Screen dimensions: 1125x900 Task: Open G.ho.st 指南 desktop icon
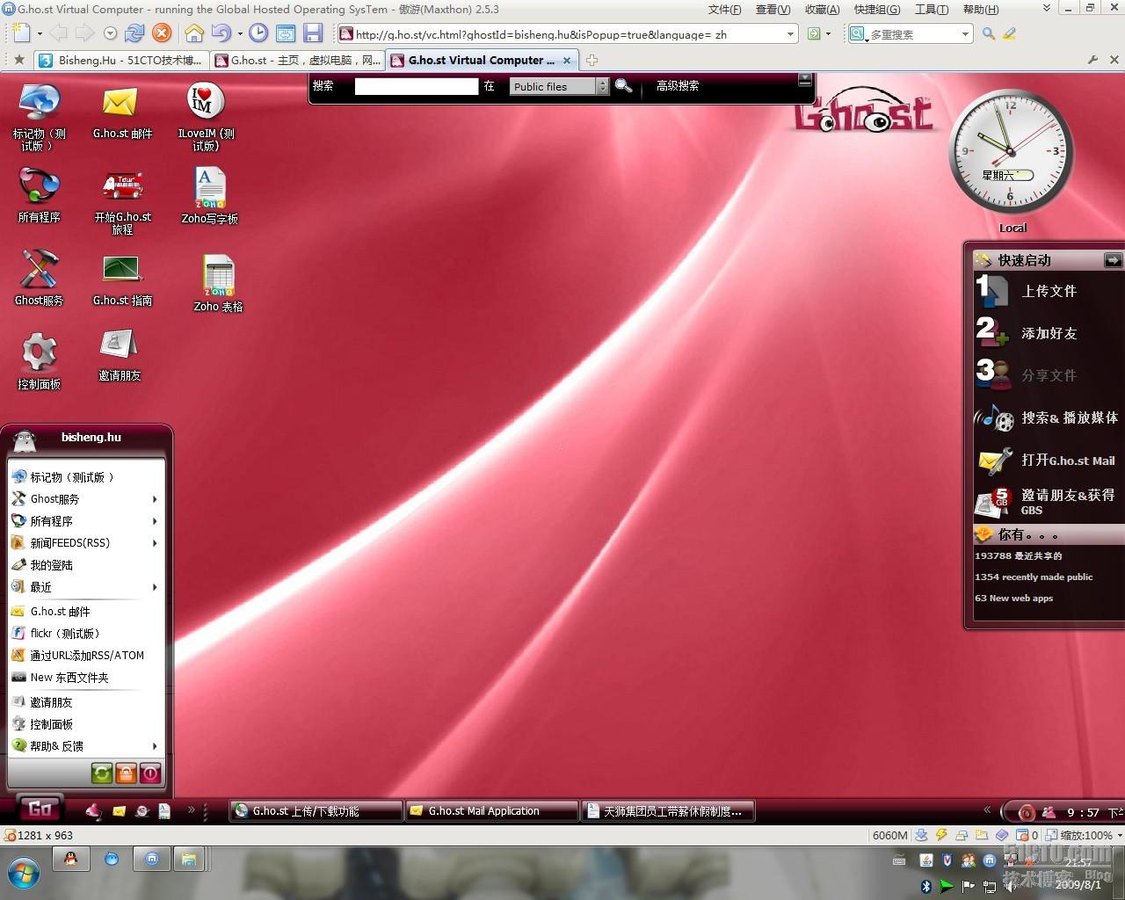click(122, 279)
